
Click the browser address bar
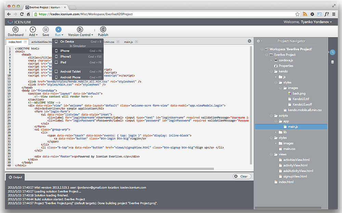[166, 14]
